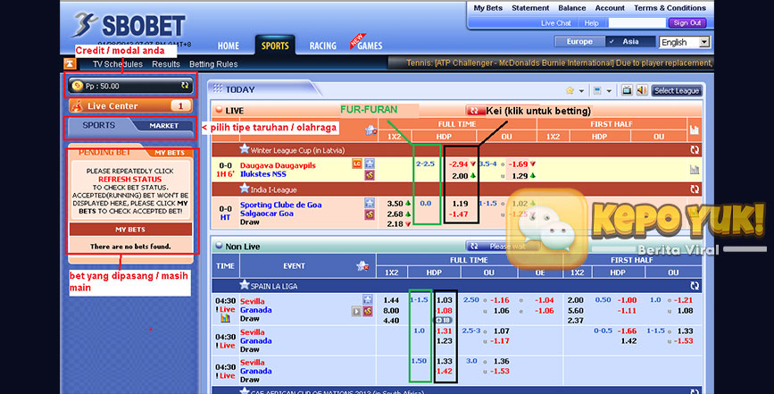
Task: Bet on Salgaocar Goa handicap odds -1.47
Action: (458, 214)
